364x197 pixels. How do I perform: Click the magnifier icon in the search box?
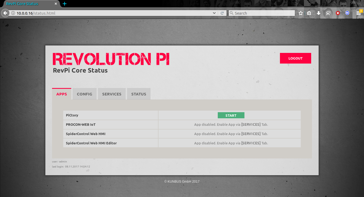(232, 13)
